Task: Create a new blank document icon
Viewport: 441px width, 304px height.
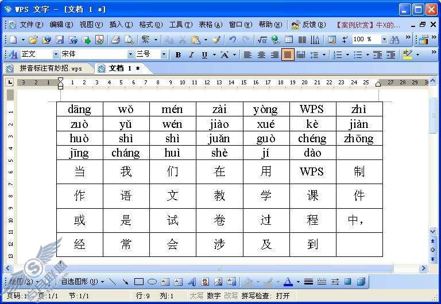Action: pos(13,40)
